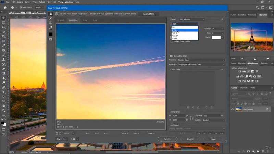Select the Zoom tool in main toolbar
The width and height of the screenshot is (274, 154).
pos(3,110)
